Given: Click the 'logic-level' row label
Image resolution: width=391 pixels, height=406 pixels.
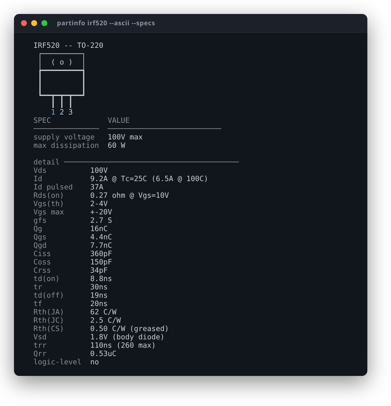Looking at the screenshot, I should tap(58, 362).
